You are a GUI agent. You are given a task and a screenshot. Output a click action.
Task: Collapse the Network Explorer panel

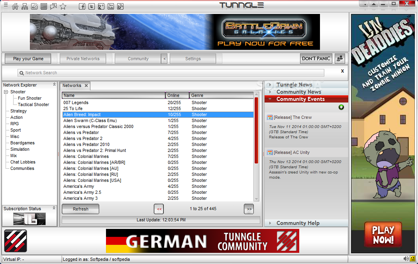click(x=54, y=85)
